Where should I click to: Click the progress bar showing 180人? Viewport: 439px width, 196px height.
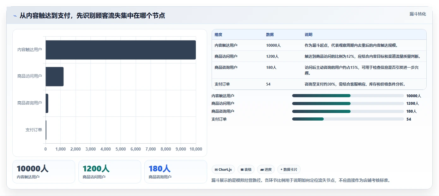click(348, 111)
